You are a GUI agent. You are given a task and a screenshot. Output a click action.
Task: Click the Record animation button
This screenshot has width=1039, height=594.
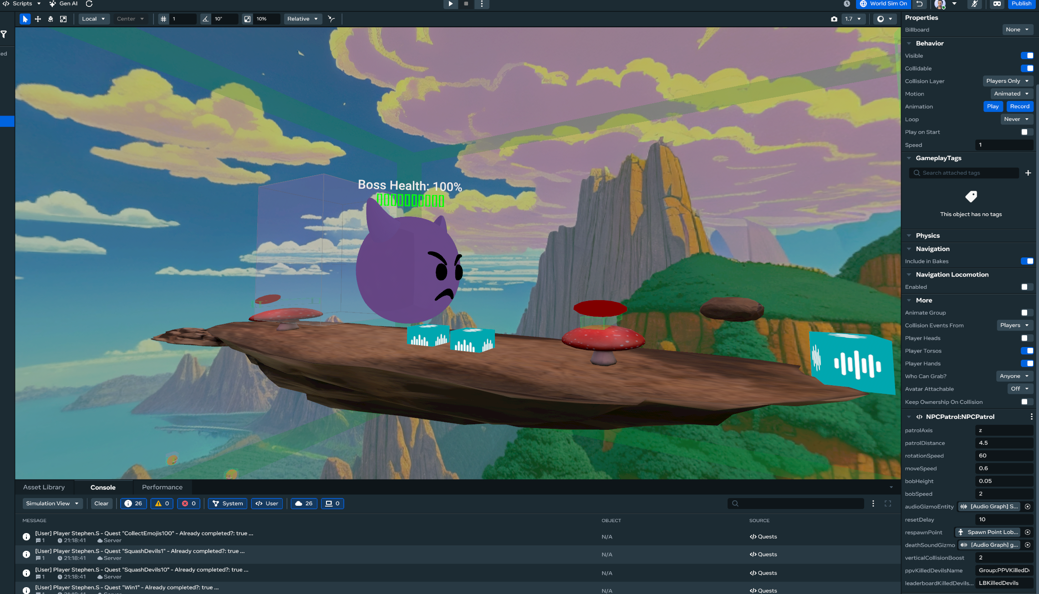pos(1019,106)
